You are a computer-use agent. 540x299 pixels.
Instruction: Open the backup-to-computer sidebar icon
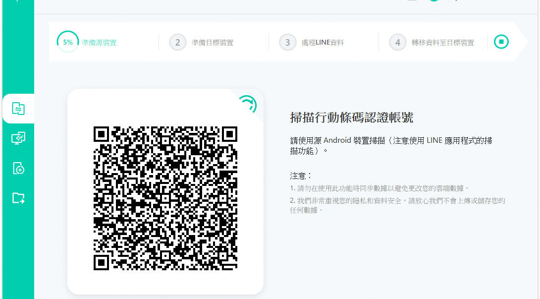18,138
